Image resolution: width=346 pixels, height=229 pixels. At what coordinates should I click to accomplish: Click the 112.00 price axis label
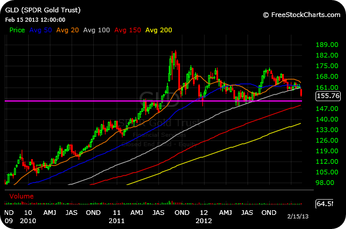point(327,161)
